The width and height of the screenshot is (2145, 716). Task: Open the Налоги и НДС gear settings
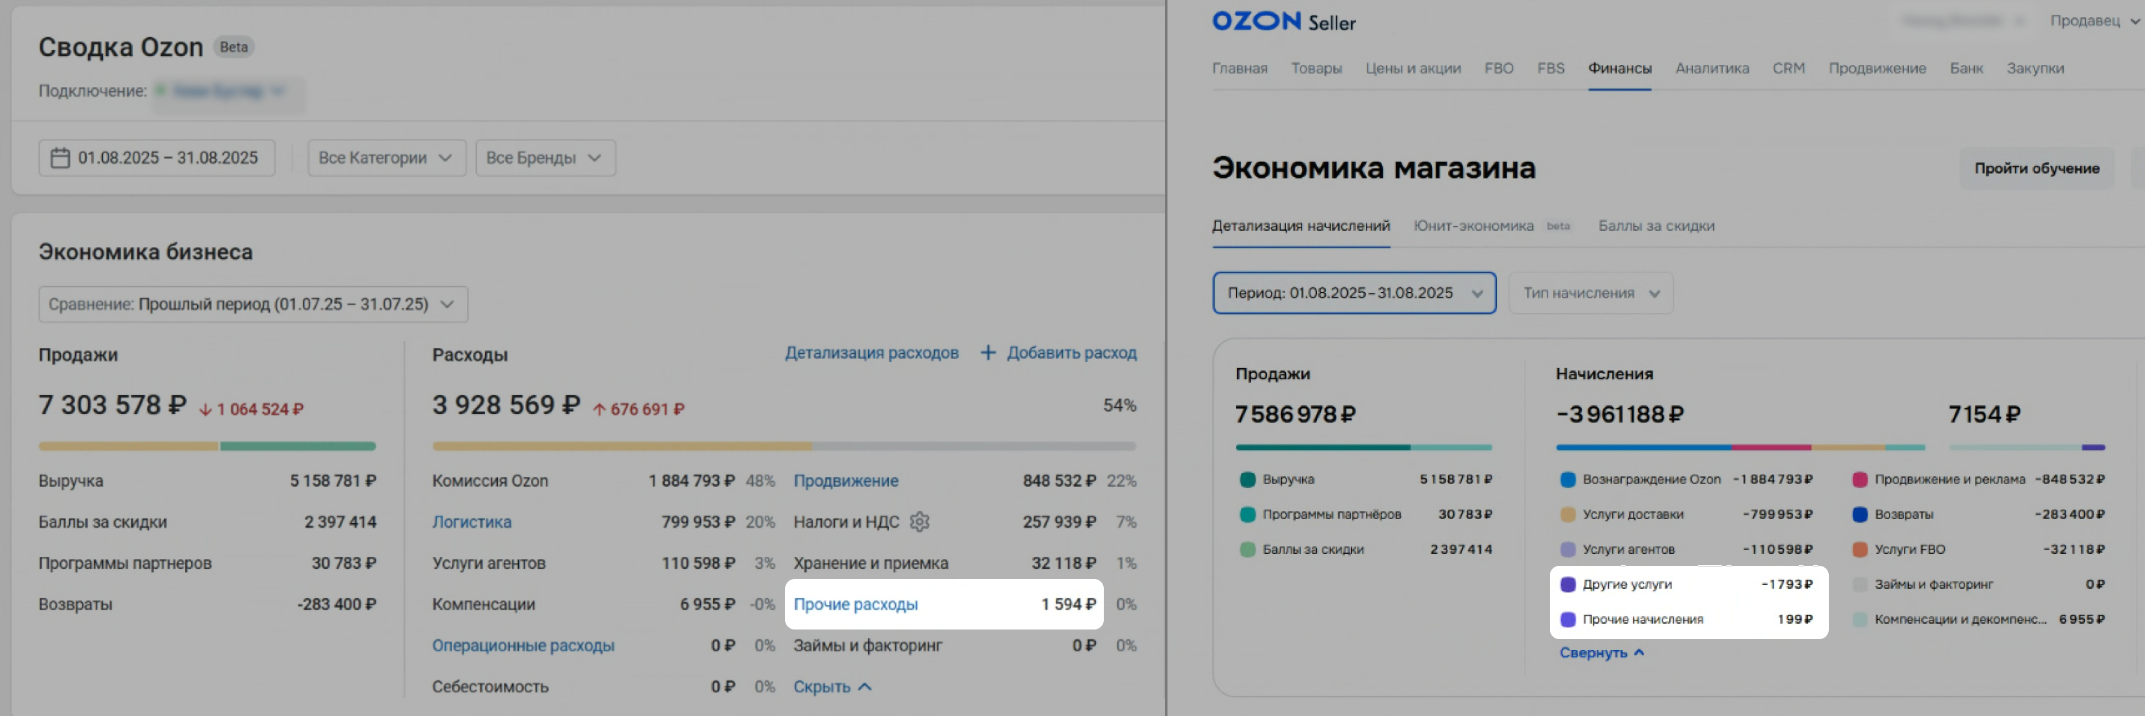click(x=919, y=521)
